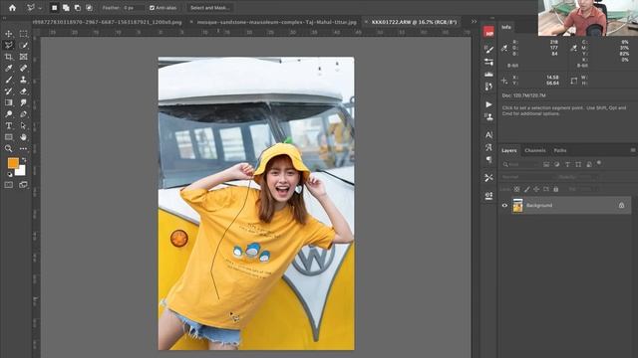
Task: Select the Hand tool
Action: click(x=23, y=137)
